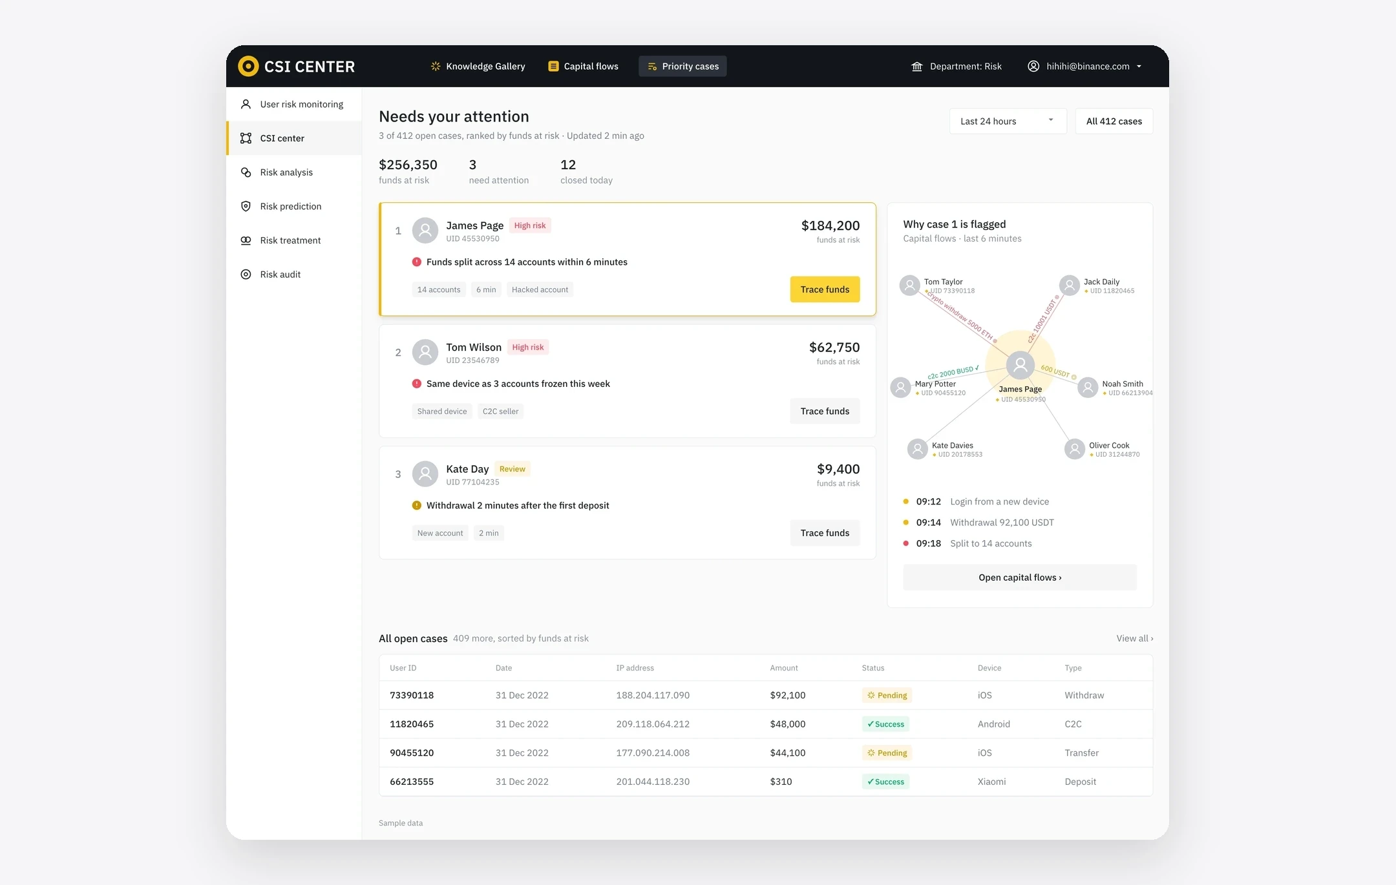Switch to the Capital flows tab
Image resolution: width=1396 pixels, height=885 pixels.
coord(584,66)
